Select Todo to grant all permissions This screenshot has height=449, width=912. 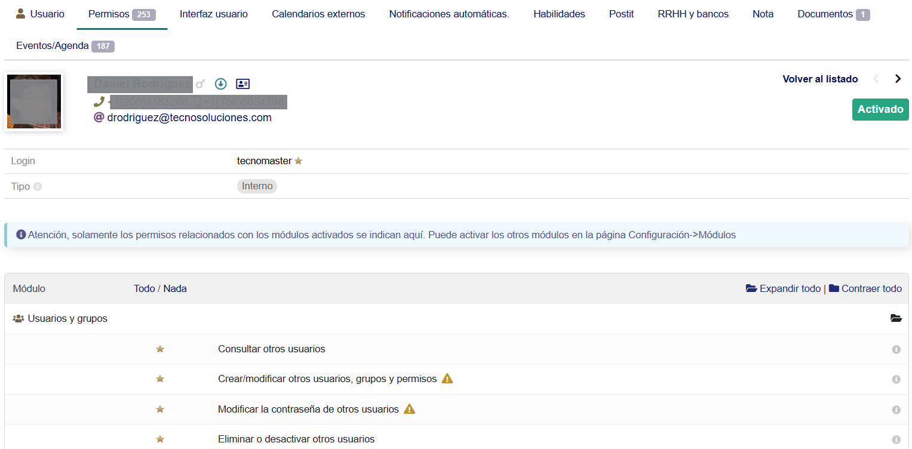click(x=144, y=289)
